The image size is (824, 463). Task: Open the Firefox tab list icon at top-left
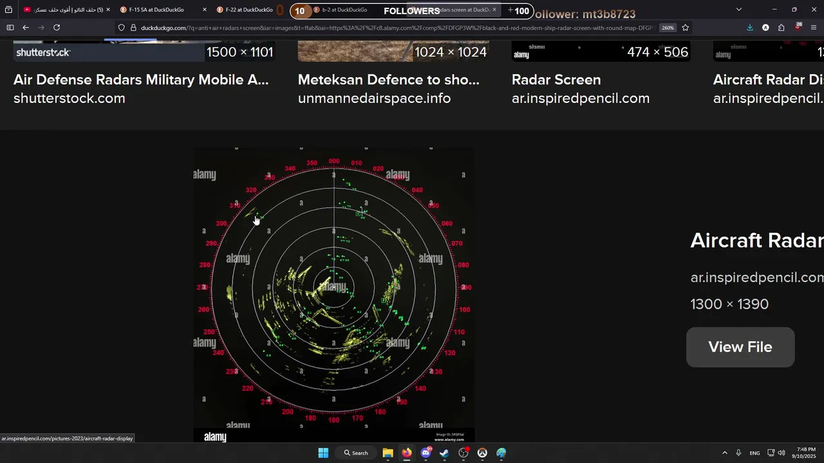8,10
